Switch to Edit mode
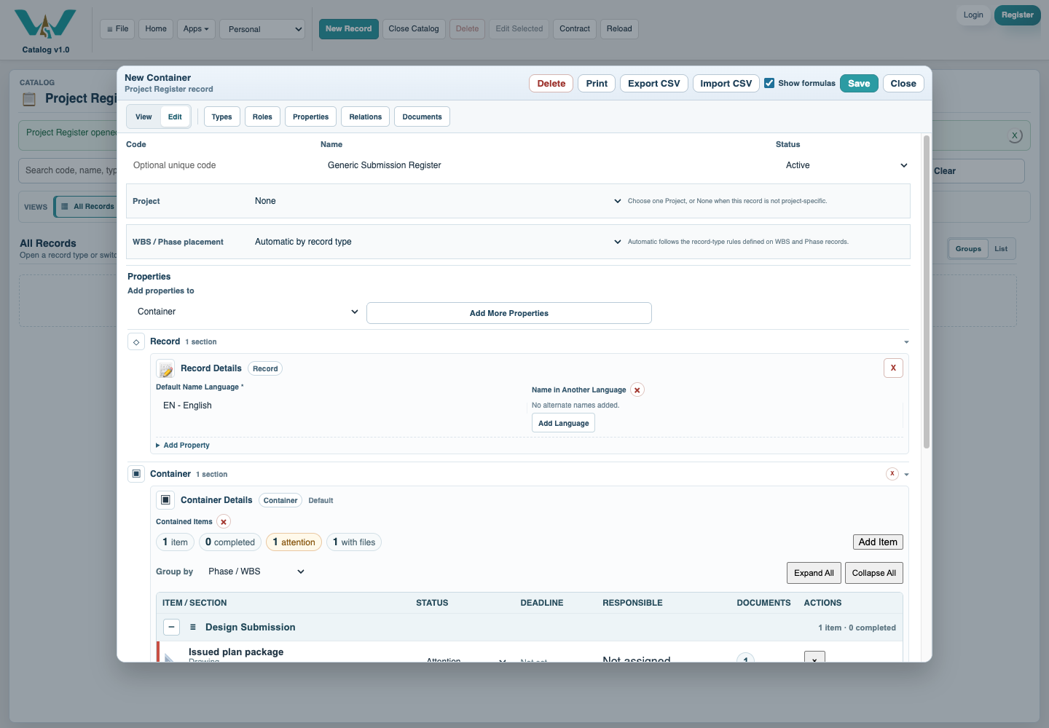Image resolution: width=1049 pixels, height=728 pixels. [x=175, y=117]
